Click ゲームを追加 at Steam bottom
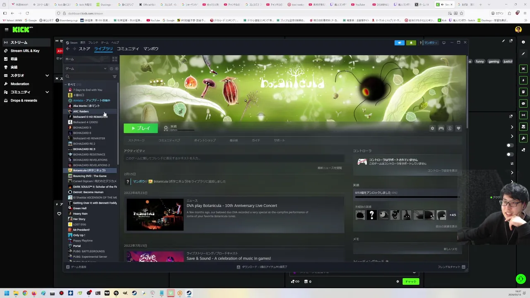 pyautogui.click(x=76, y=267)
